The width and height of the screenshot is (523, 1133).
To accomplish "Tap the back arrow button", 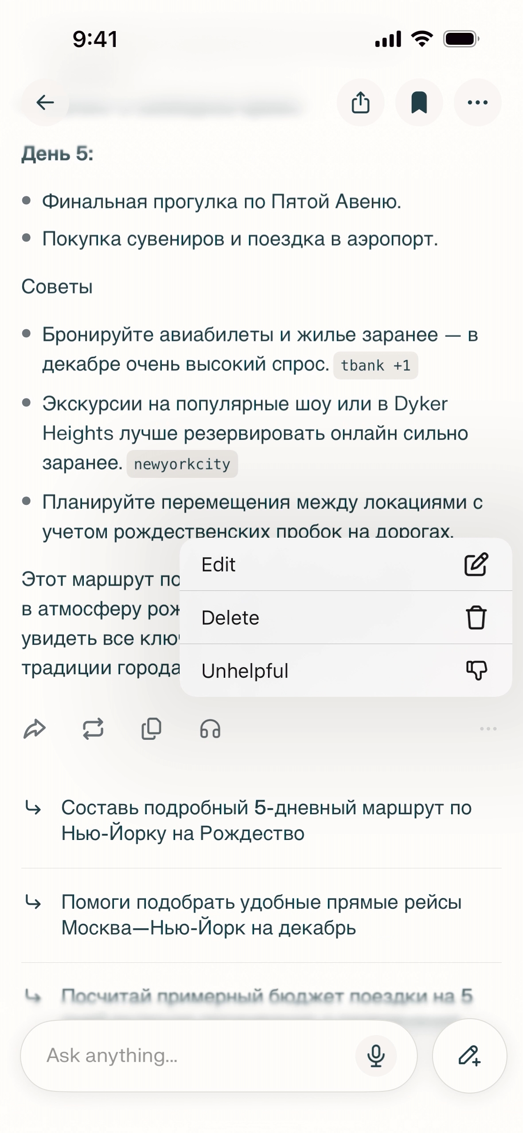I will [x=45, y=102].
